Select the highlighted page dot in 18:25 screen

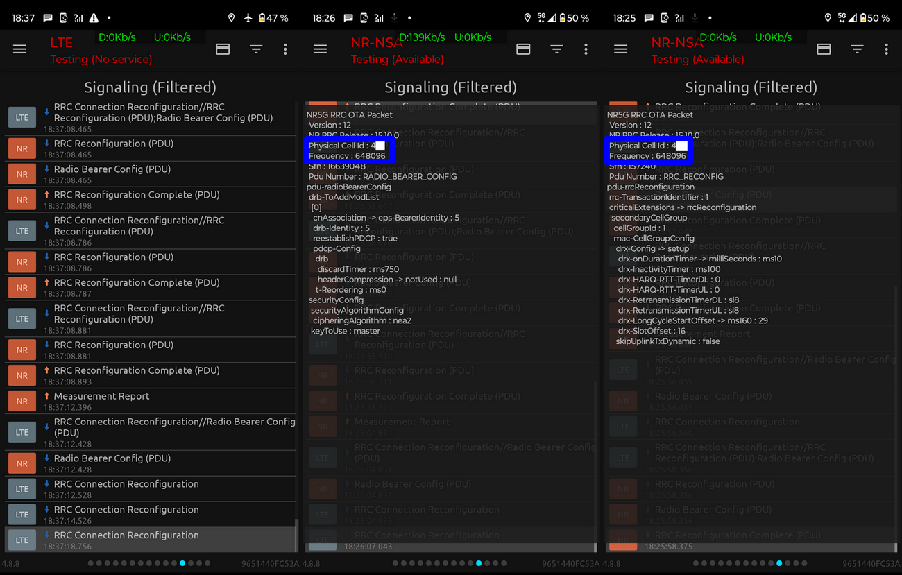tap(779, 563)
